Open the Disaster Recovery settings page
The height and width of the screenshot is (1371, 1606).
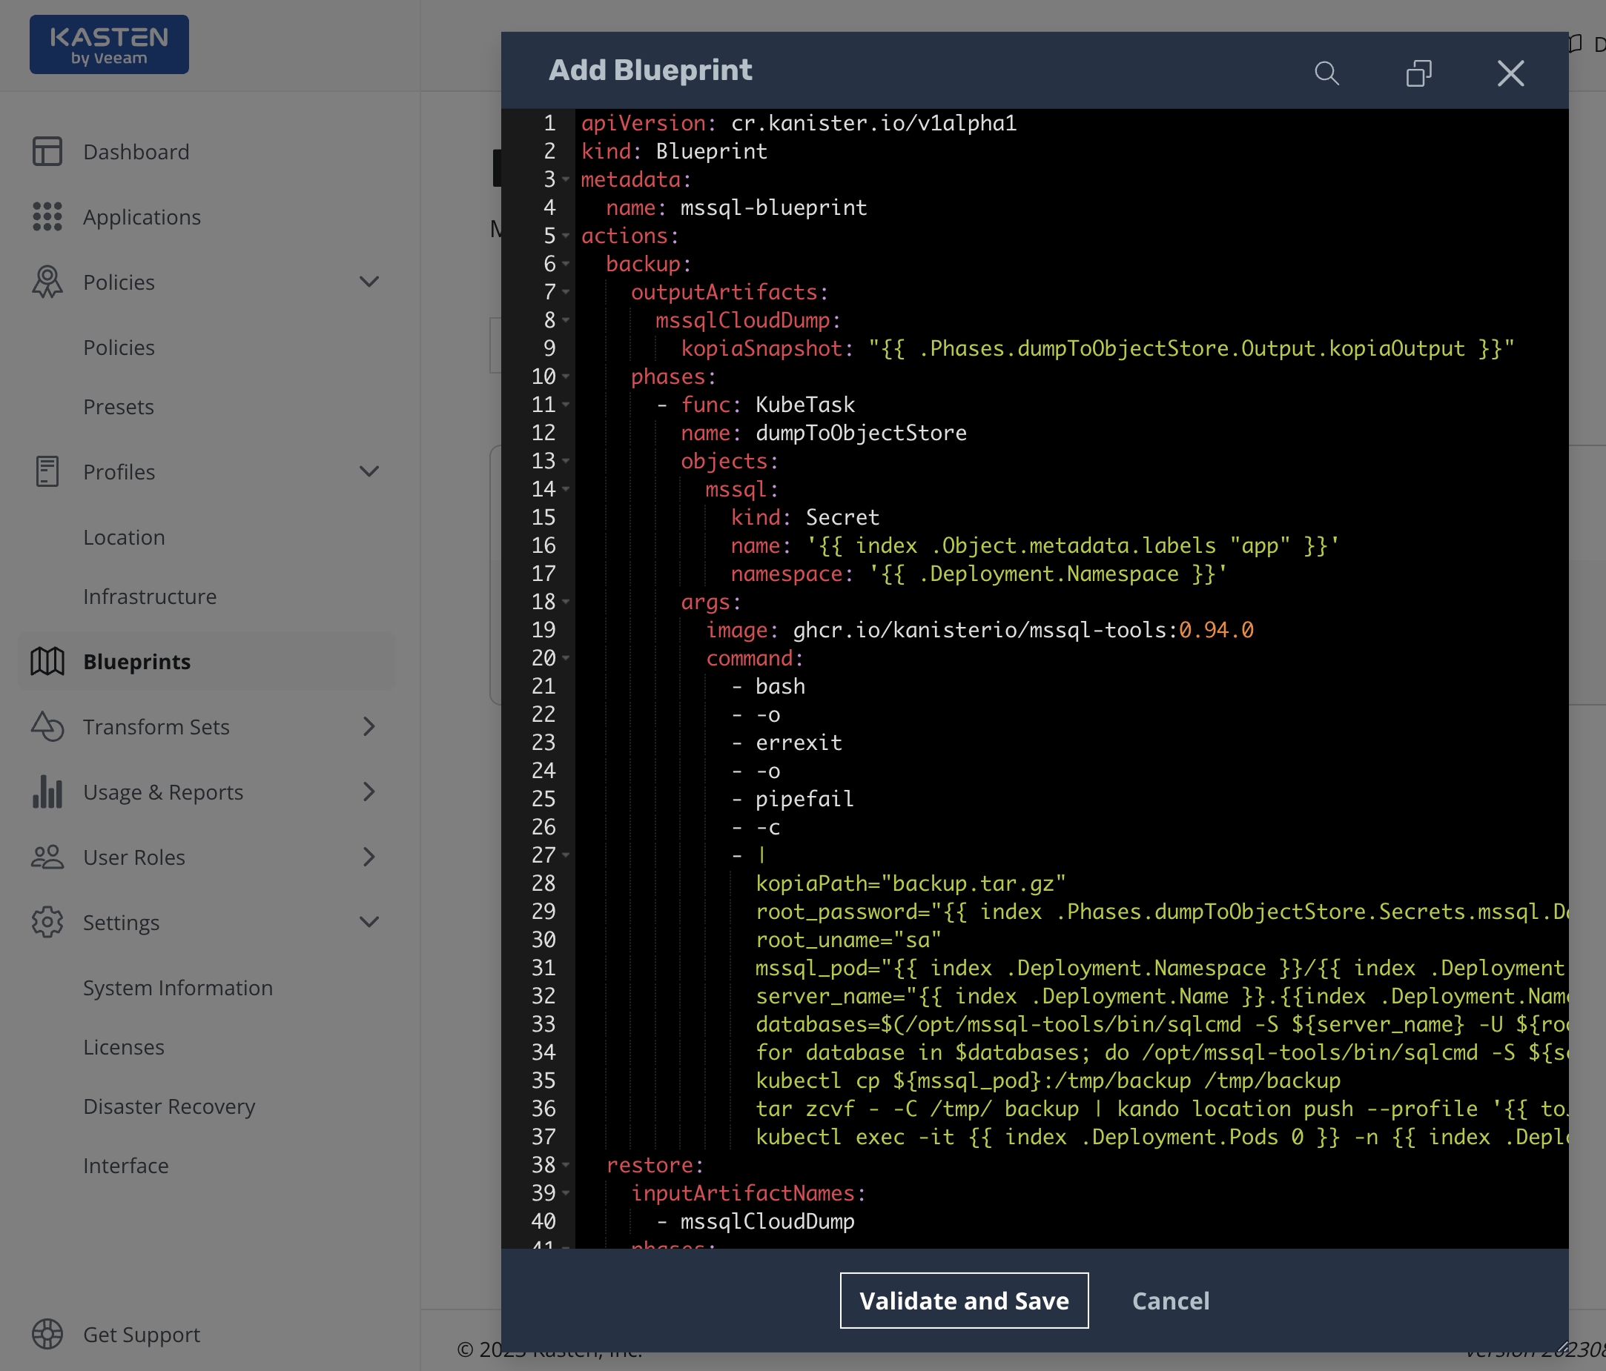pos(169,1106)
